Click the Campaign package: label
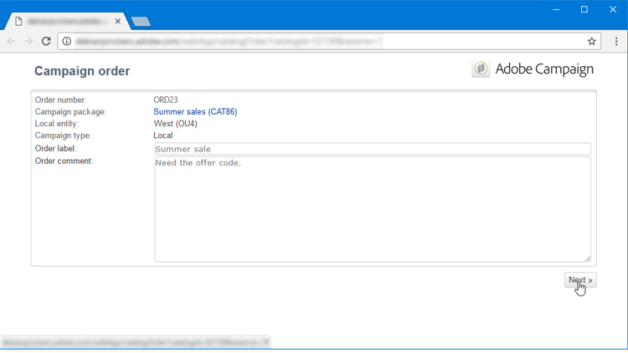628x353 pixels. [x=70, y=111]
